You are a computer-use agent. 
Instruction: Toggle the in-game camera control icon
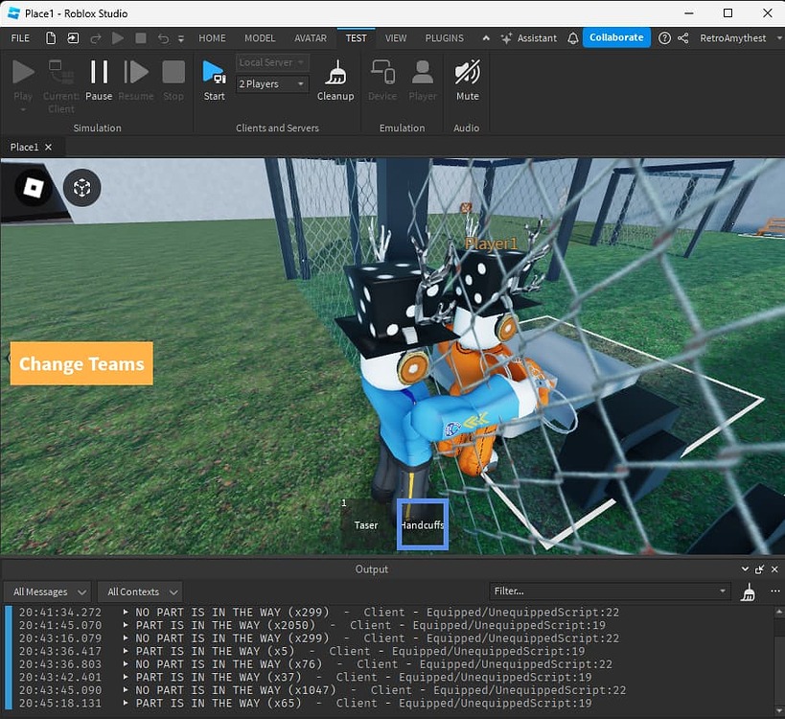[81, 188]
